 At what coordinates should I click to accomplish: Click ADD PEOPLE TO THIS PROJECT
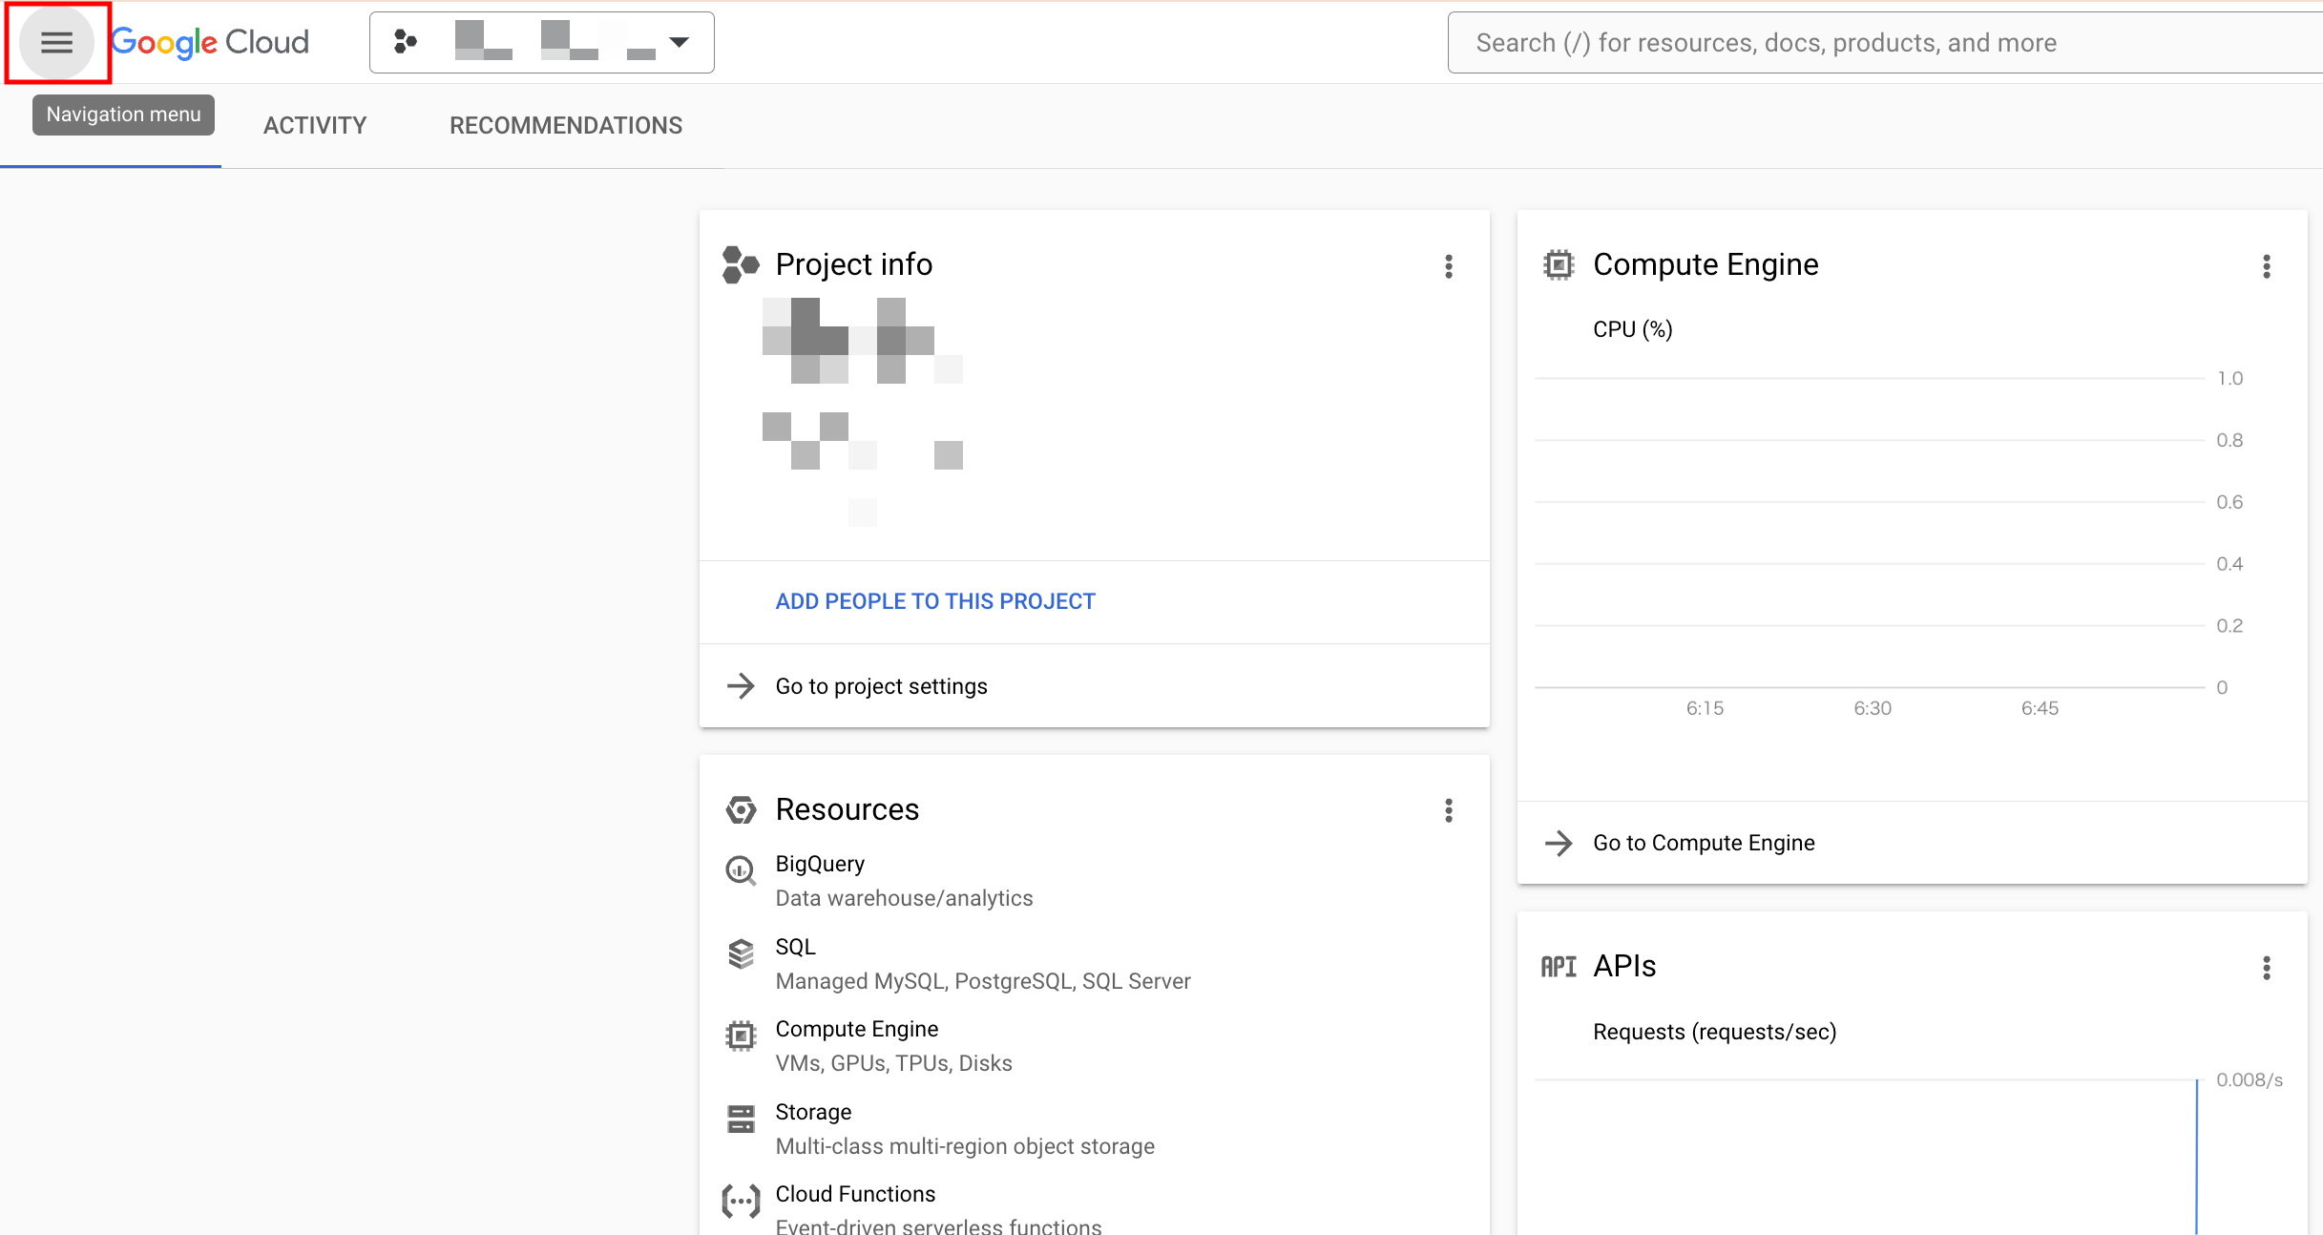coord(935,601)
